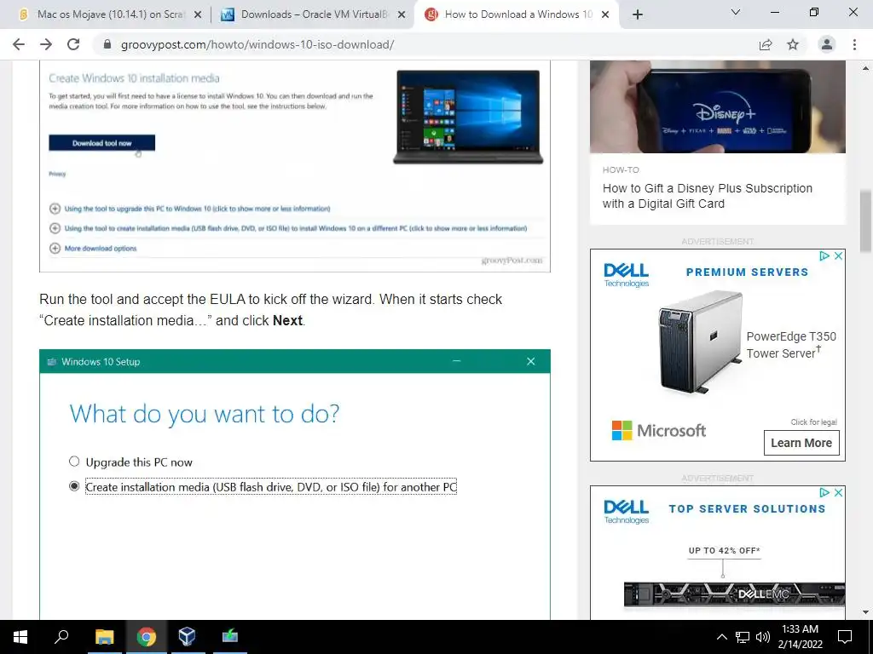Screen dimensions: 873x654
Task: Click AdChoices icon on Premium Servers ad
Action: click(824, 255)
